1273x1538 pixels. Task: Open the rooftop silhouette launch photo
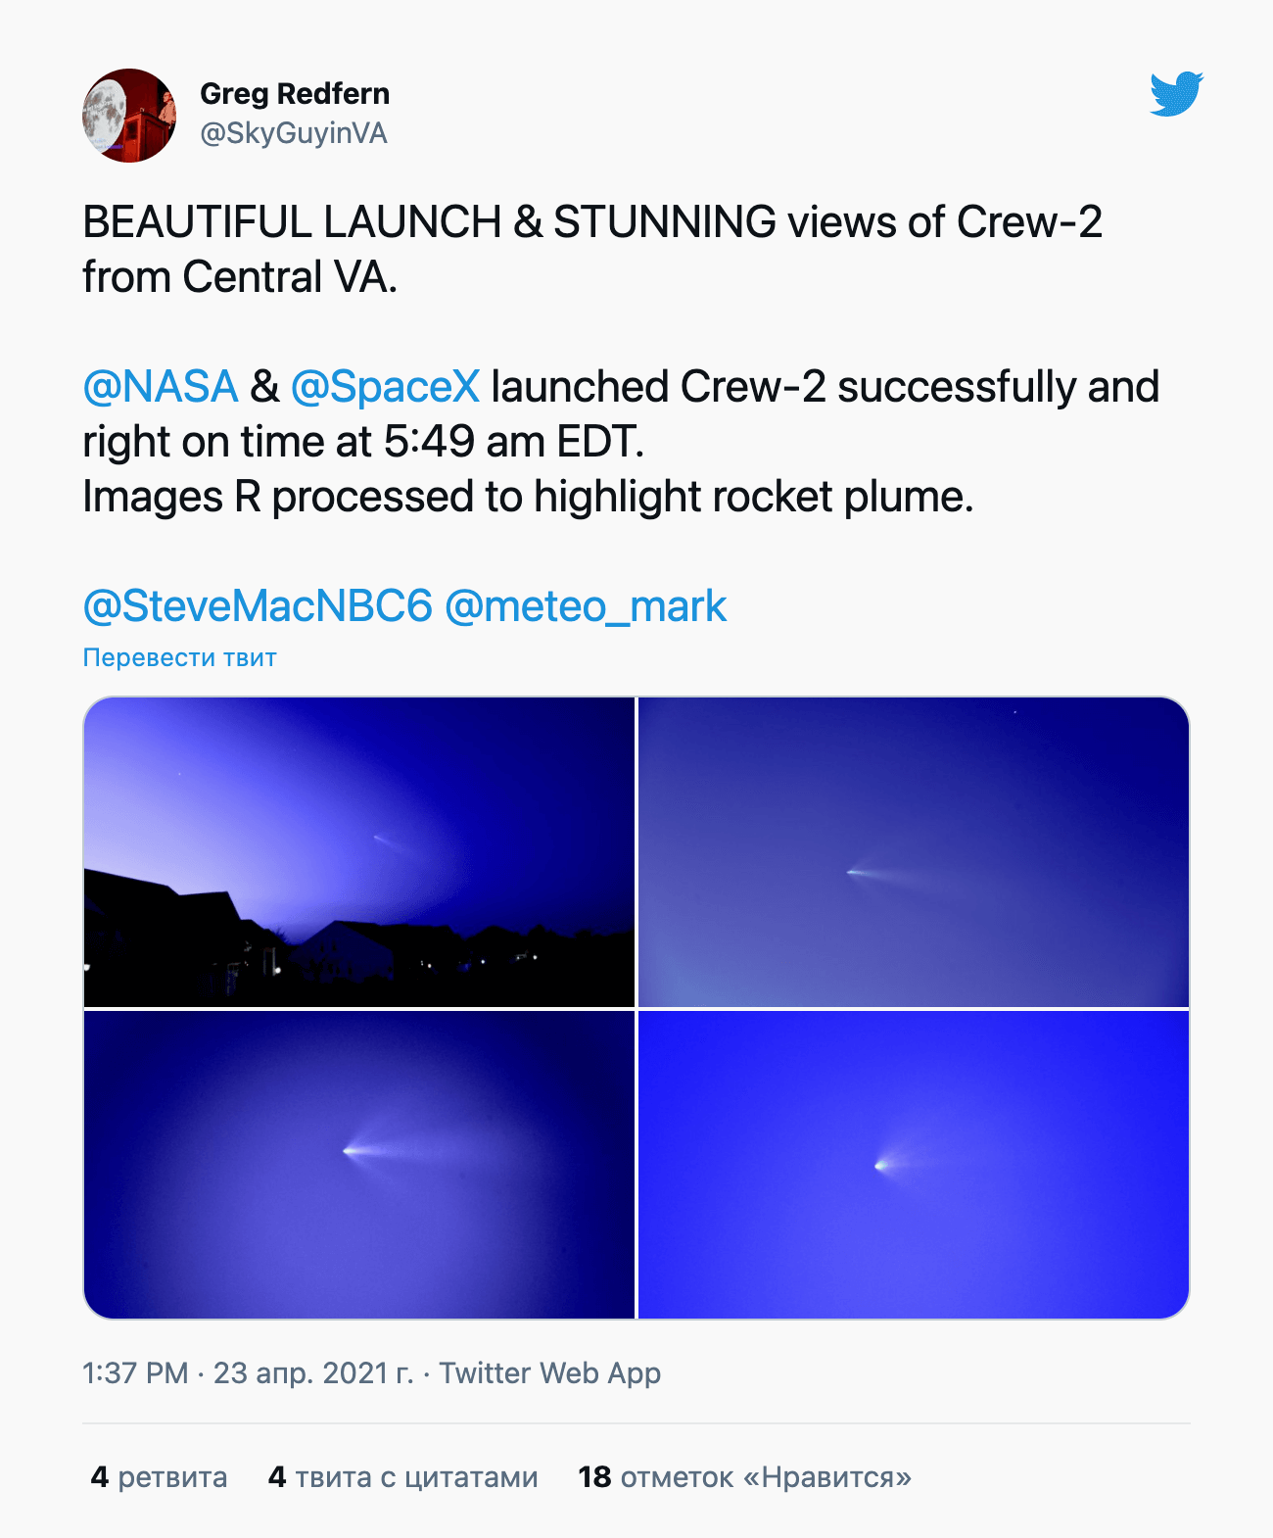[x=359, y=851]
